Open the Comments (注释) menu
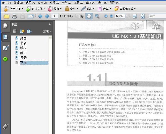166x134 pixels. pos(55,2)
